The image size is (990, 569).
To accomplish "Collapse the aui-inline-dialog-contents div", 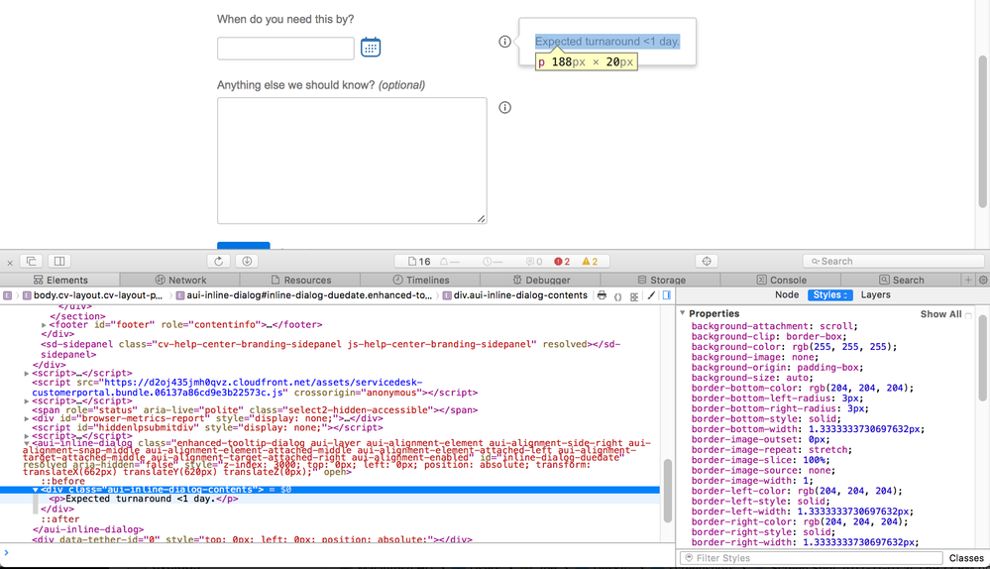I will pyautogui.click(x=36, y=490).
